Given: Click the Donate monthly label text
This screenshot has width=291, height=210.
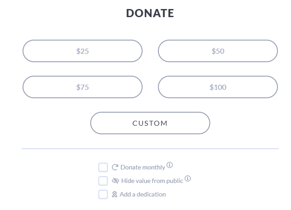Looking at the screenshot, I should tap(143, 167).
